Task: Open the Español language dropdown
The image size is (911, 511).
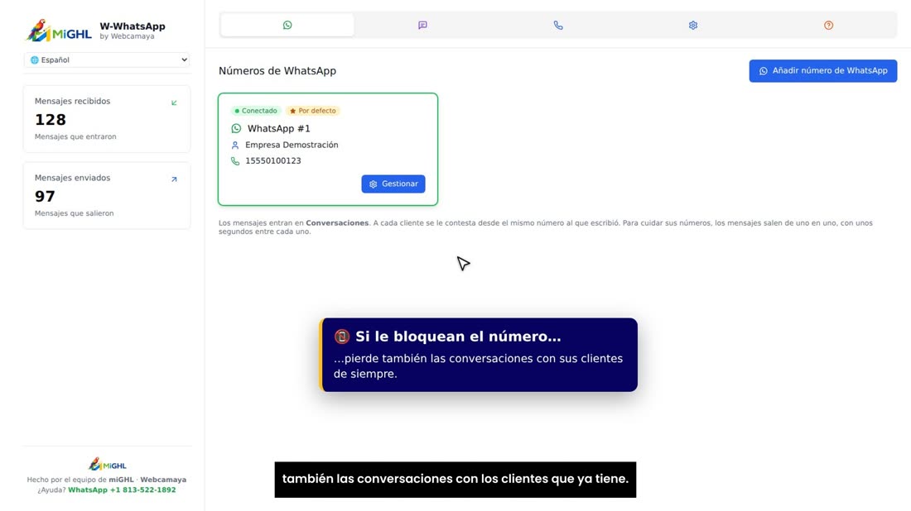Action: (107, 60)
